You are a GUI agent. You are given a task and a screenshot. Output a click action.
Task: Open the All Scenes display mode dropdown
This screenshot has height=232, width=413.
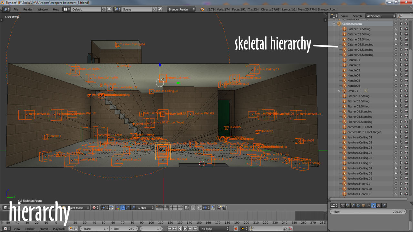380,16
